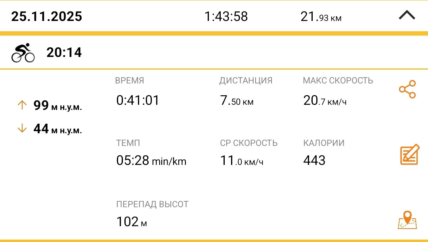
Task: Tap the ДИСТАНЦИЯ value 7.50 км
Action: (237, 100)
